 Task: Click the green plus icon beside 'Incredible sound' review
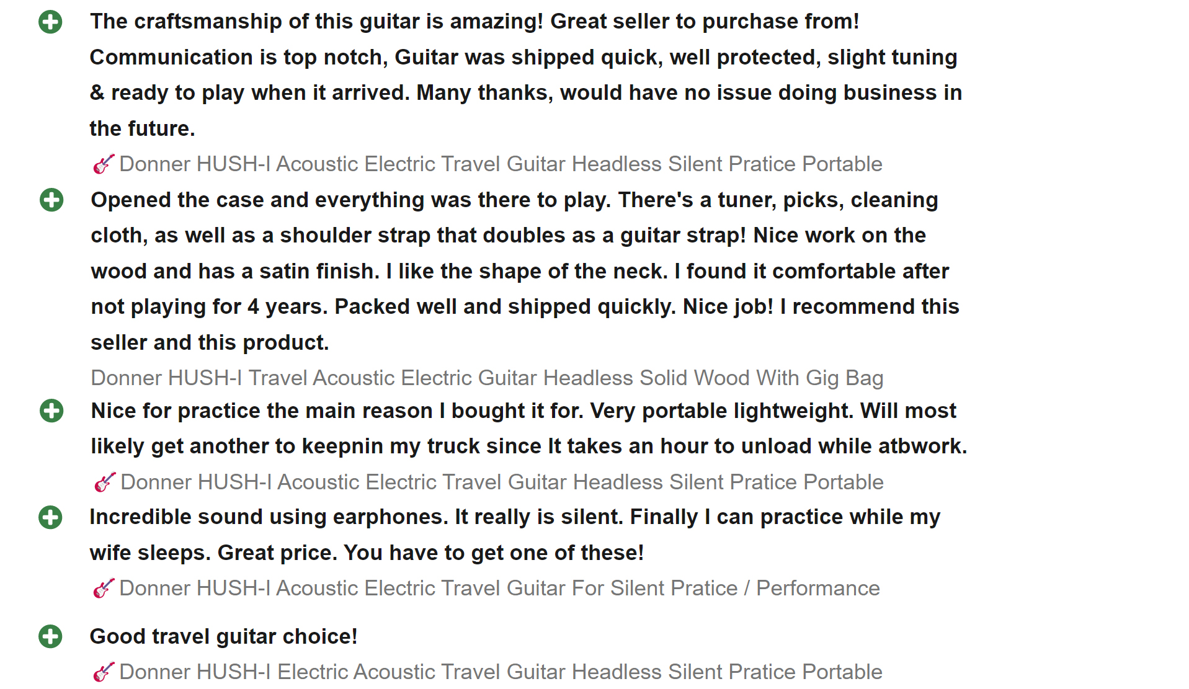click(x=50, y=517)
